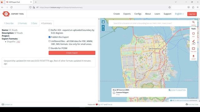Viewport: 200px width, 112px height.
Task: Open the Configs menu item
Action: (138, 14)
